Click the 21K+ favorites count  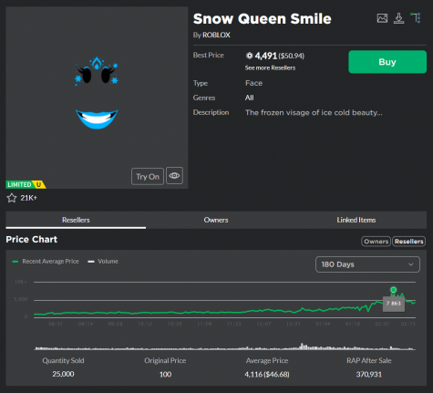coord(28,198)
